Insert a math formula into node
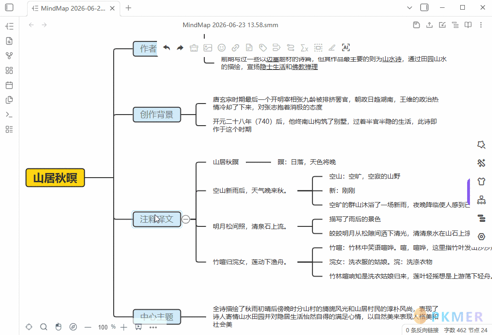The image size is (492, 335). coord(304,48)
